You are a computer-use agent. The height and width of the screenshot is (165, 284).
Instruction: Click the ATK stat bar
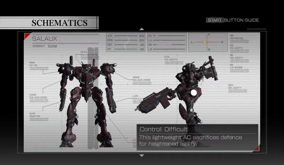click(126, 36)
